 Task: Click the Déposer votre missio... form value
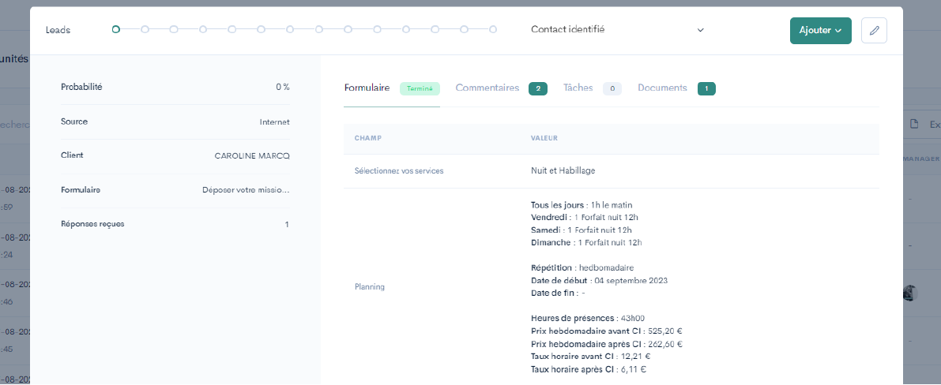tap(246, 190)
